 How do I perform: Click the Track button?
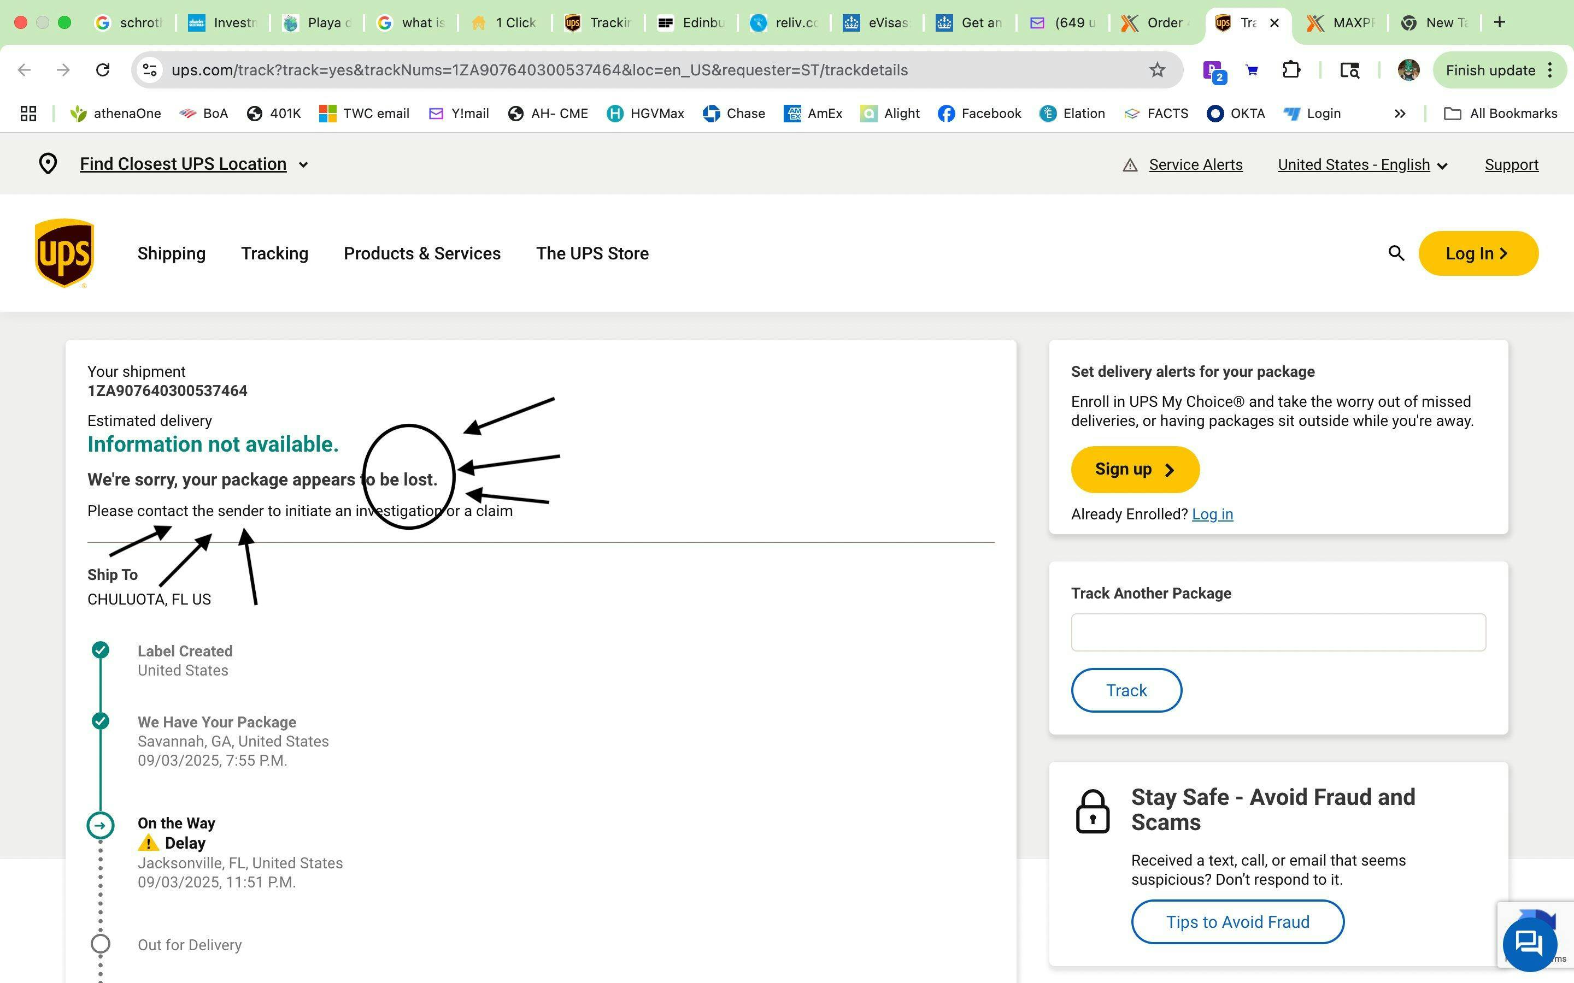pyautogui.click(x=1126, y=690)
